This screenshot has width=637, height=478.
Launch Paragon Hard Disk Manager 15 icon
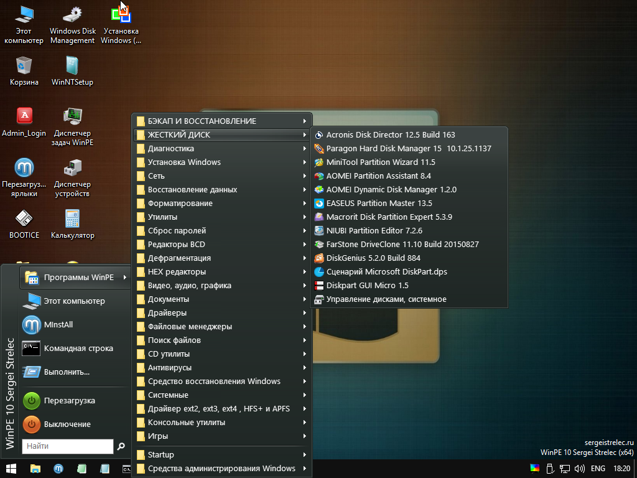tap(319, 149)
